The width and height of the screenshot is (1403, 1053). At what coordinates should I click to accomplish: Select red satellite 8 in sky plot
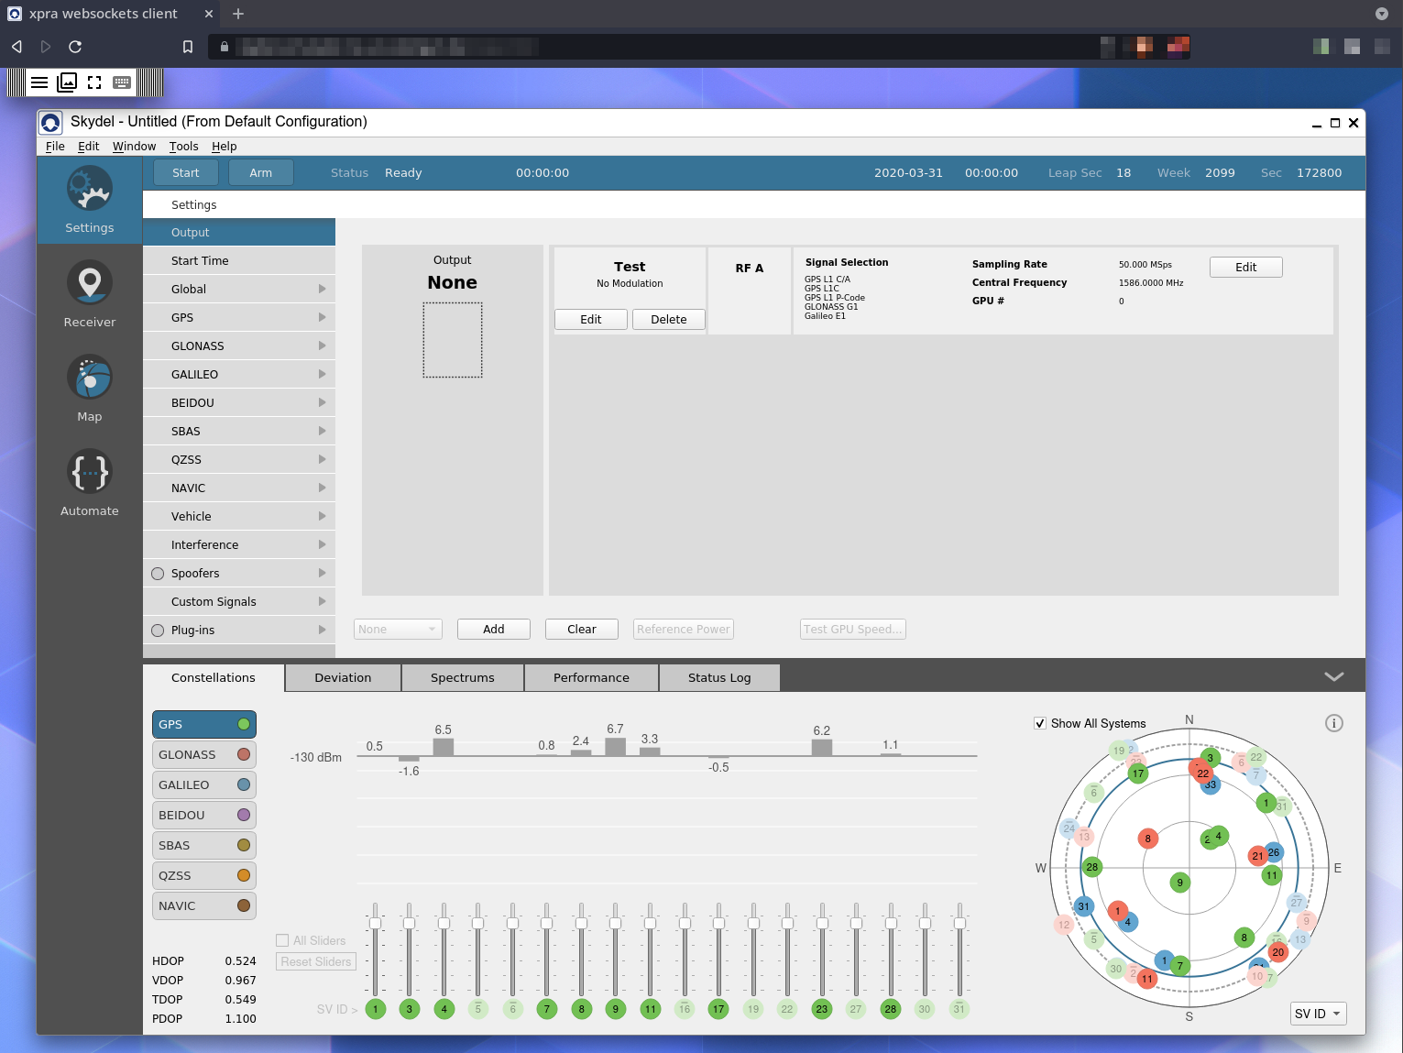coord(1147,839)
